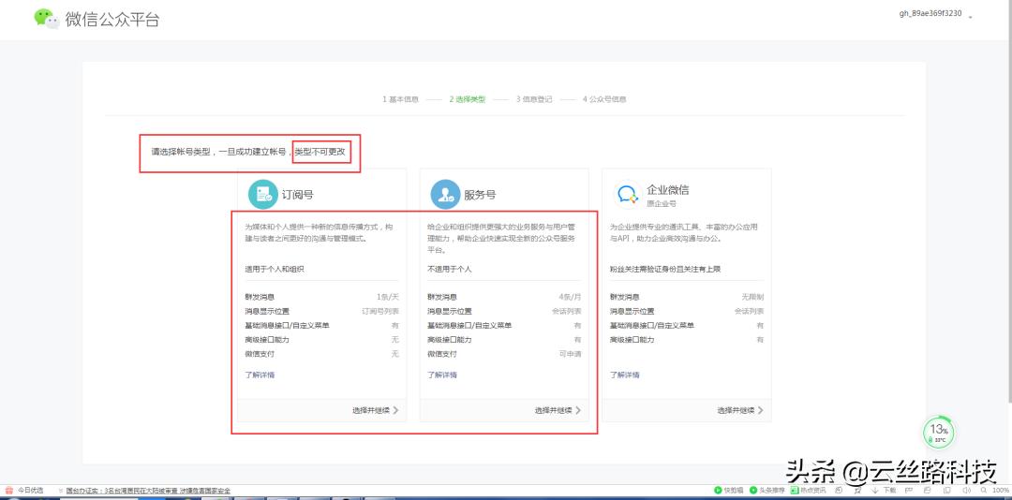The height and width of the screenshot is (500, 1012).
Task: Click 适用于个人和组织 text
Action: click(x=275, y=269)
